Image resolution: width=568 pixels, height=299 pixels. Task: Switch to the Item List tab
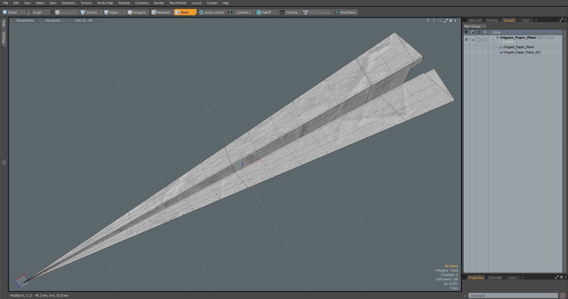[475, 20]
